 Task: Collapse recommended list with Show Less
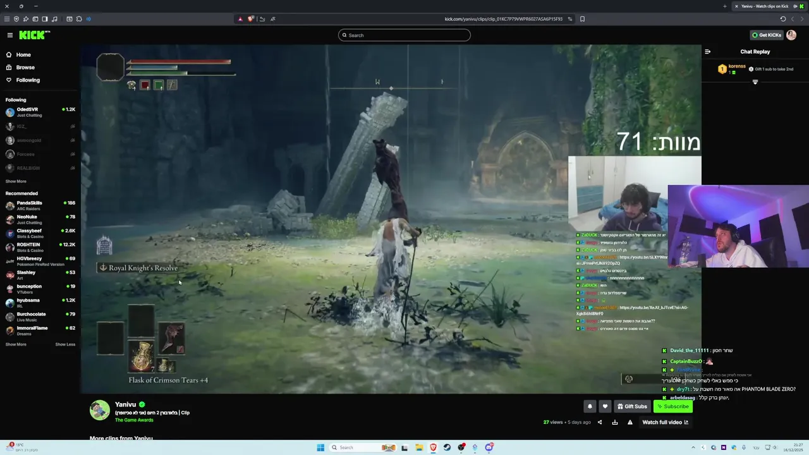point(65,344)
